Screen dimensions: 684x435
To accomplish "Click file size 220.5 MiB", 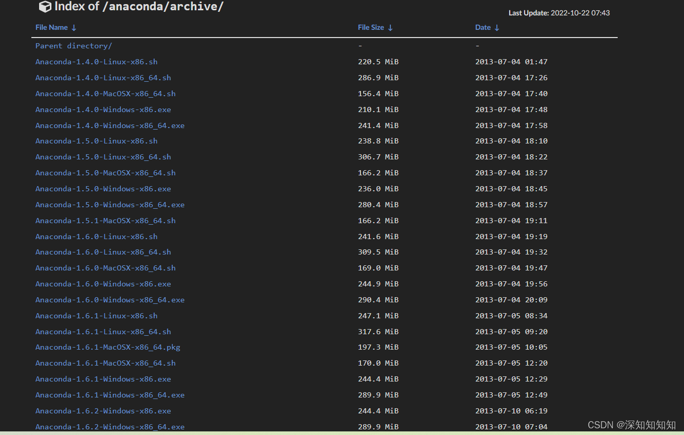I will [378, 62].
